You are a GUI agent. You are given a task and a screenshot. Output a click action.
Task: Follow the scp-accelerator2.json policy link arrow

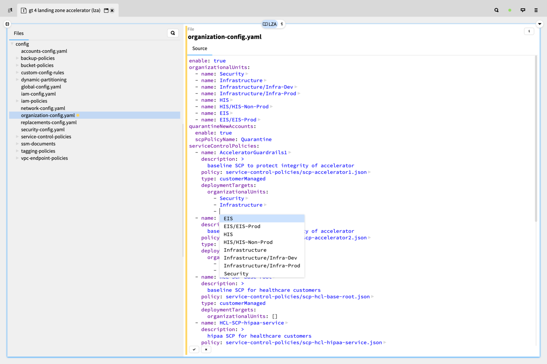[369, 238]
